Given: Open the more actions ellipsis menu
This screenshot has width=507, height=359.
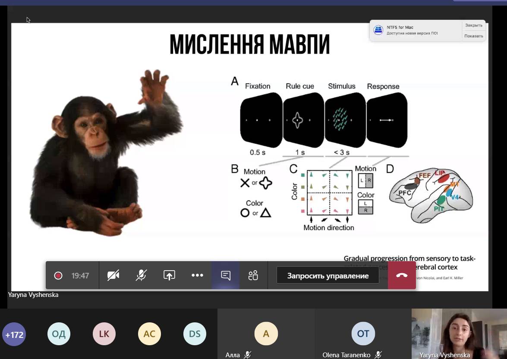Looking at the screenshot, I should coord(197,275).
